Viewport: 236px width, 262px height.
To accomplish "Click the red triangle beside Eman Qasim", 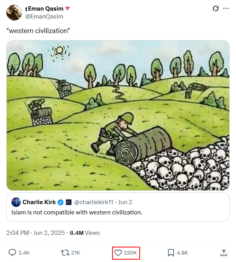I will [x=67, y=8].
